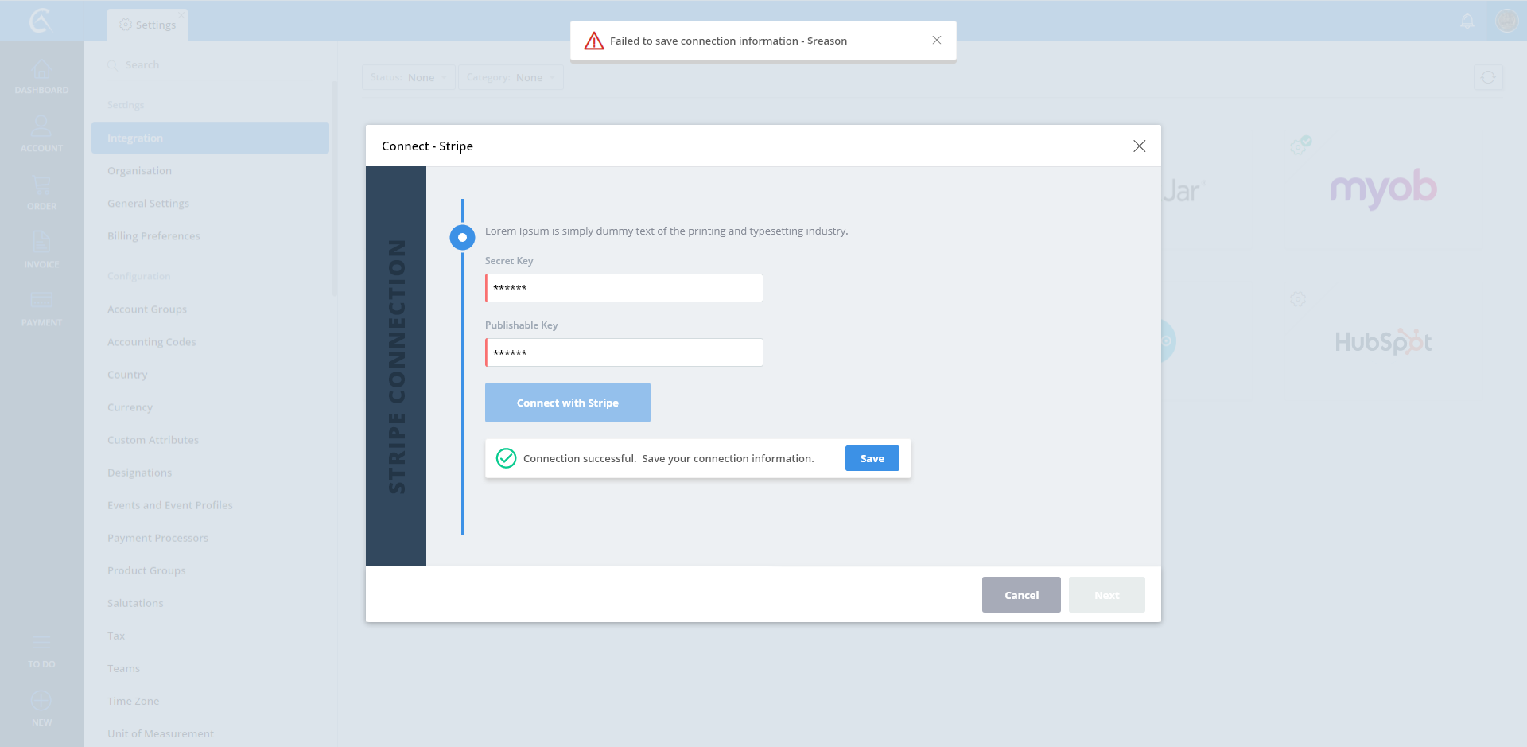
Task: Select the Stripe connection step radio marker
Action: click(462, 237)
